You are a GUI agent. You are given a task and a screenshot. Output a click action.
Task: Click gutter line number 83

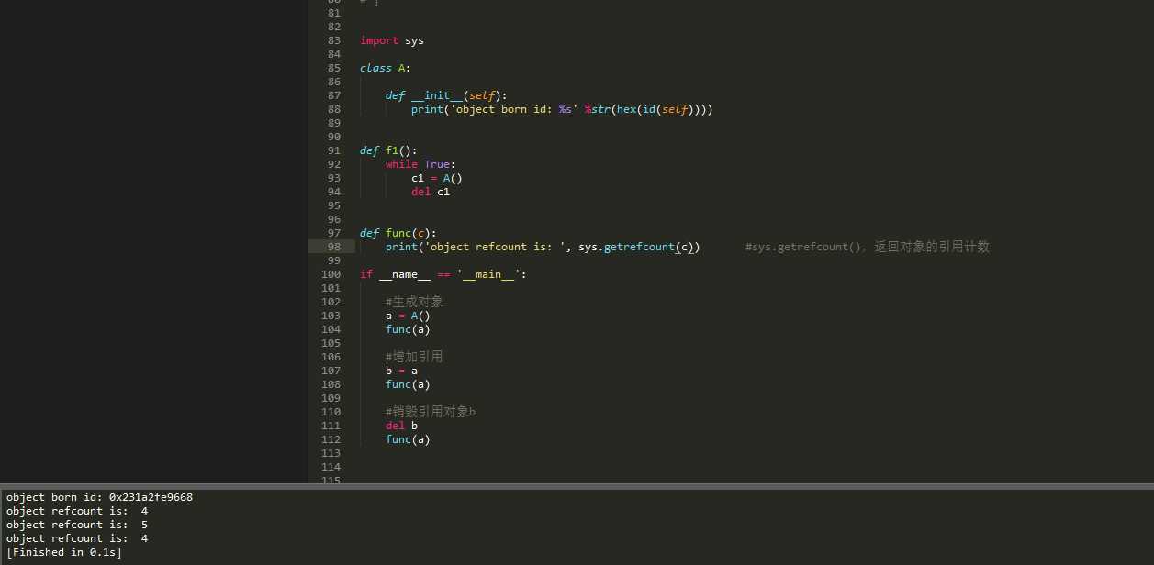point(333,40)
